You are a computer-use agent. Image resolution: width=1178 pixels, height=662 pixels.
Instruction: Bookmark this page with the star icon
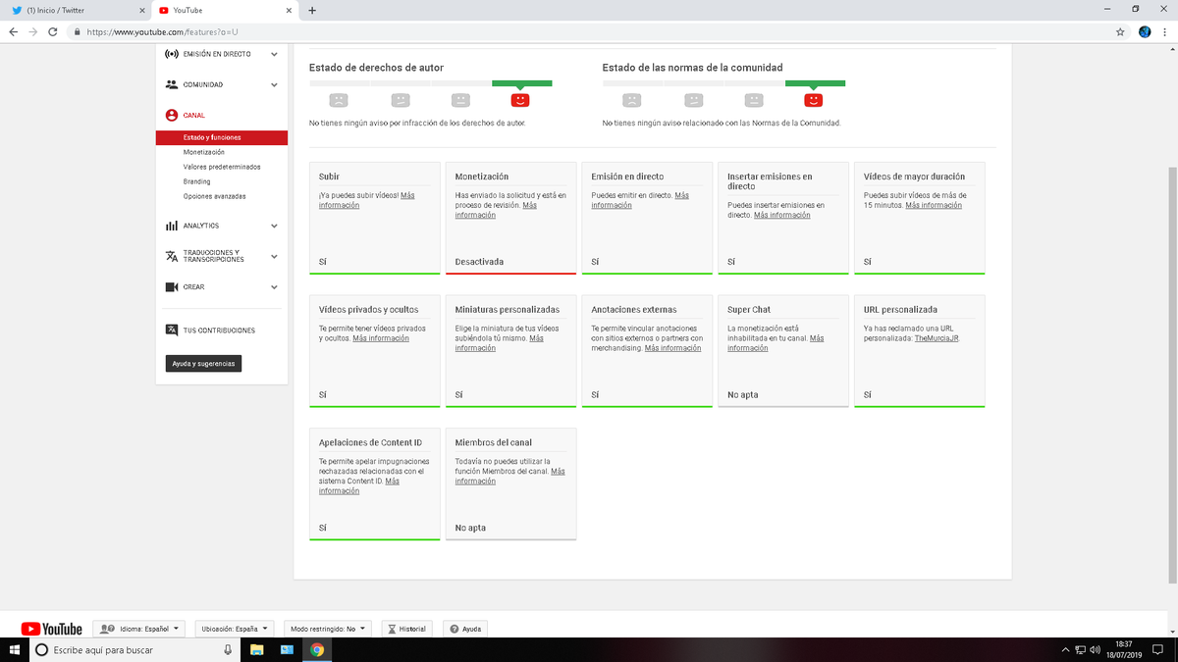[1120, 31]
